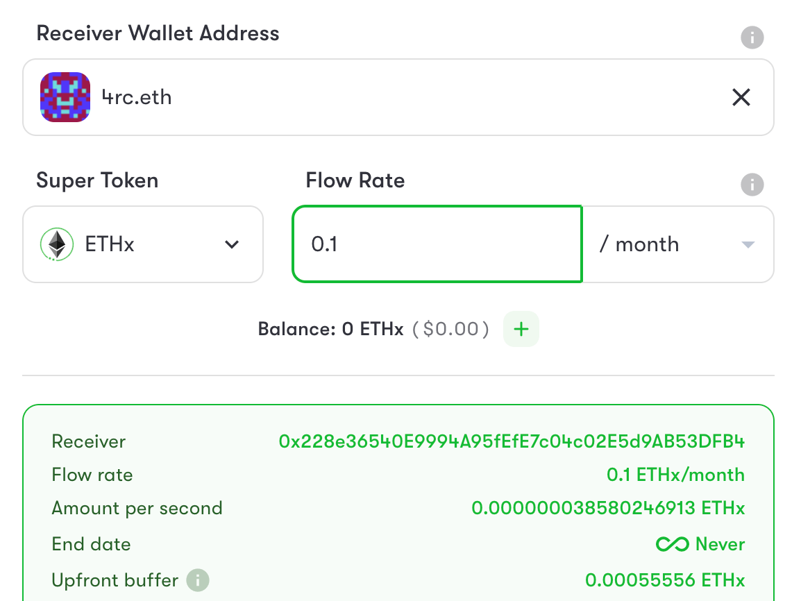Expand the Super Token chevron arrow
Image resolution: width=801 pixels, height=601 pixels.
pos(232,244)
